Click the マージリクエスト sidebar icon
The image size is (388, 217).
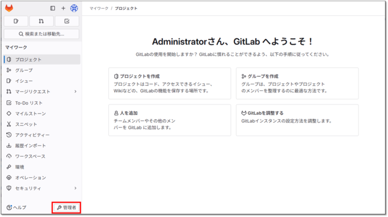(9, 92)
